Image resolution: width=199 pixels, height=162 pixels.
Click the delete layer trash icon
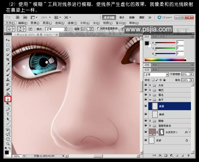click(x=188, y=155)
